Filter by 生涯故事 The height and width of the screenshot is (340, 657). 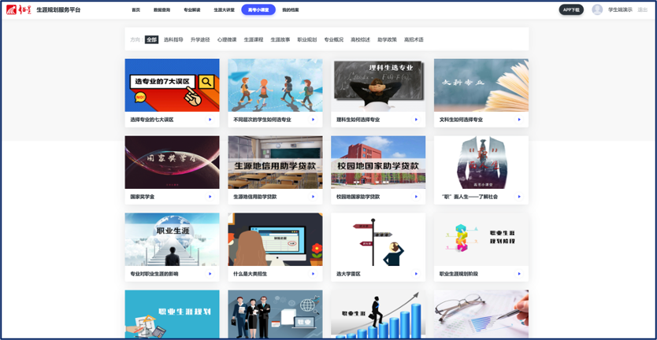(280, 40)
